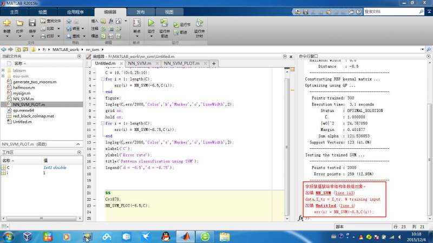Collapse the for loop at line 3
Screen dimensions: 433x243
[103, 79]
